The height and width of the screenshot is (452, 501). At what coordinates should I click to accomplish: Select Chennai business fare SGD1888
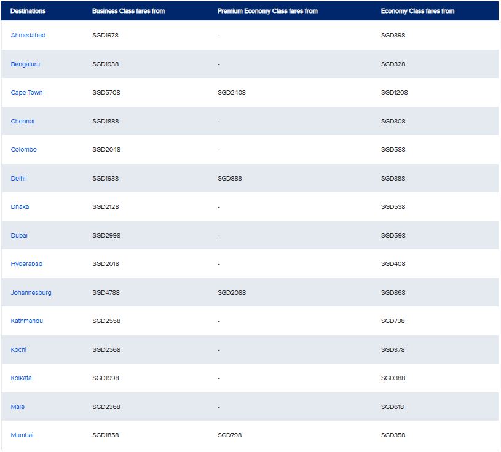pos(106,122)
